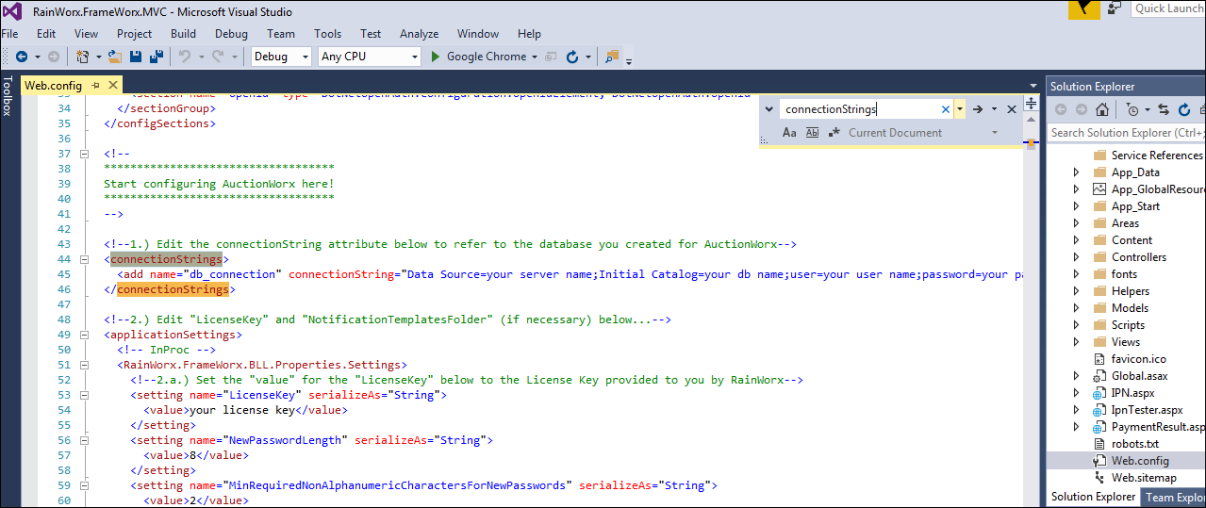Switch to the Team Explorer tab
This screenshot has height=508, width=1206.
(x=1174, y=497)
